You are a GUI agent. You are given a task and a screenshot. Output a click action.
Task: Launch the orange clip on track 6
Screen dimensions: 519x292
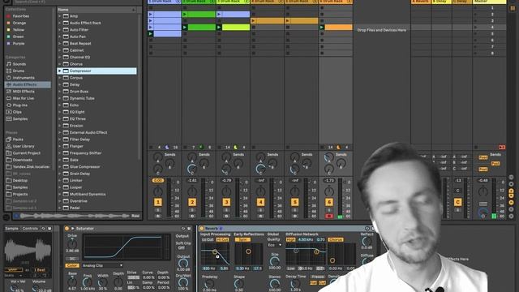click(x=322, y=27)
